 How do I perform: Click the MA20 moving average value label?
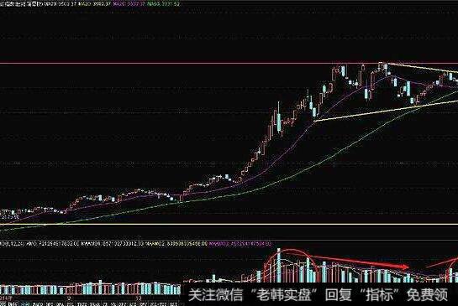click(93, 4)
